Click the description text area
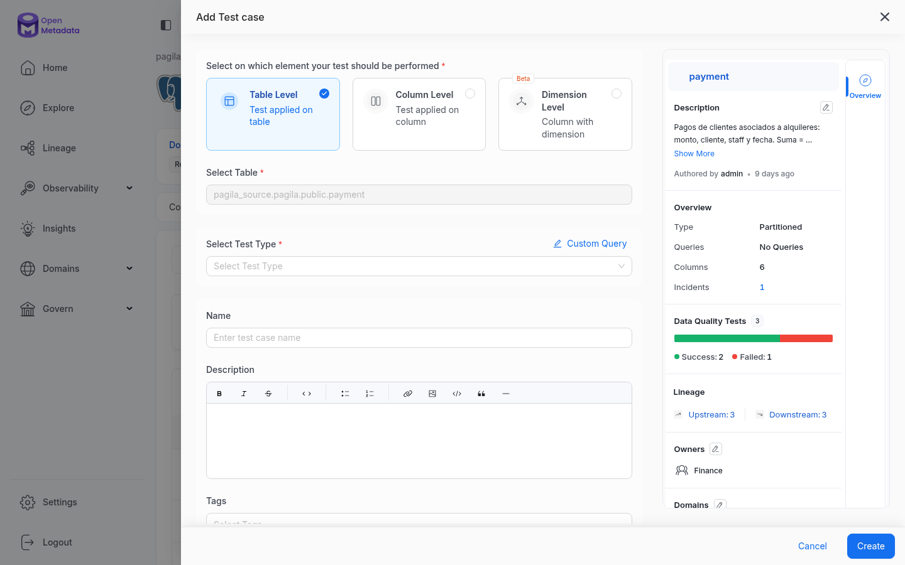This screenshot has width=905, height=565. pyautogui.click(x=419, y=441)
